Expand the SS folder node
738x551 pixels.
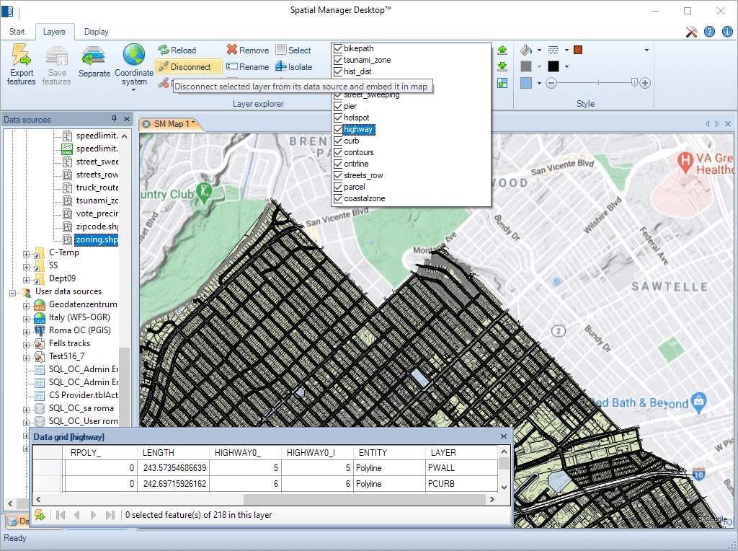27,267
